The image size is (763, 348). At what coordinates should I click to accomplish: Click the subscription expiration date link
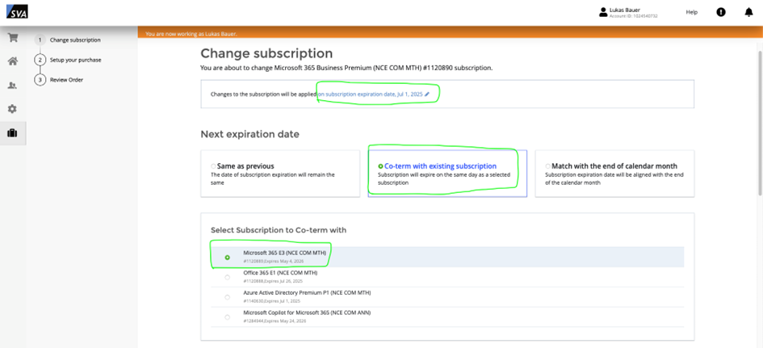[370, 94]
